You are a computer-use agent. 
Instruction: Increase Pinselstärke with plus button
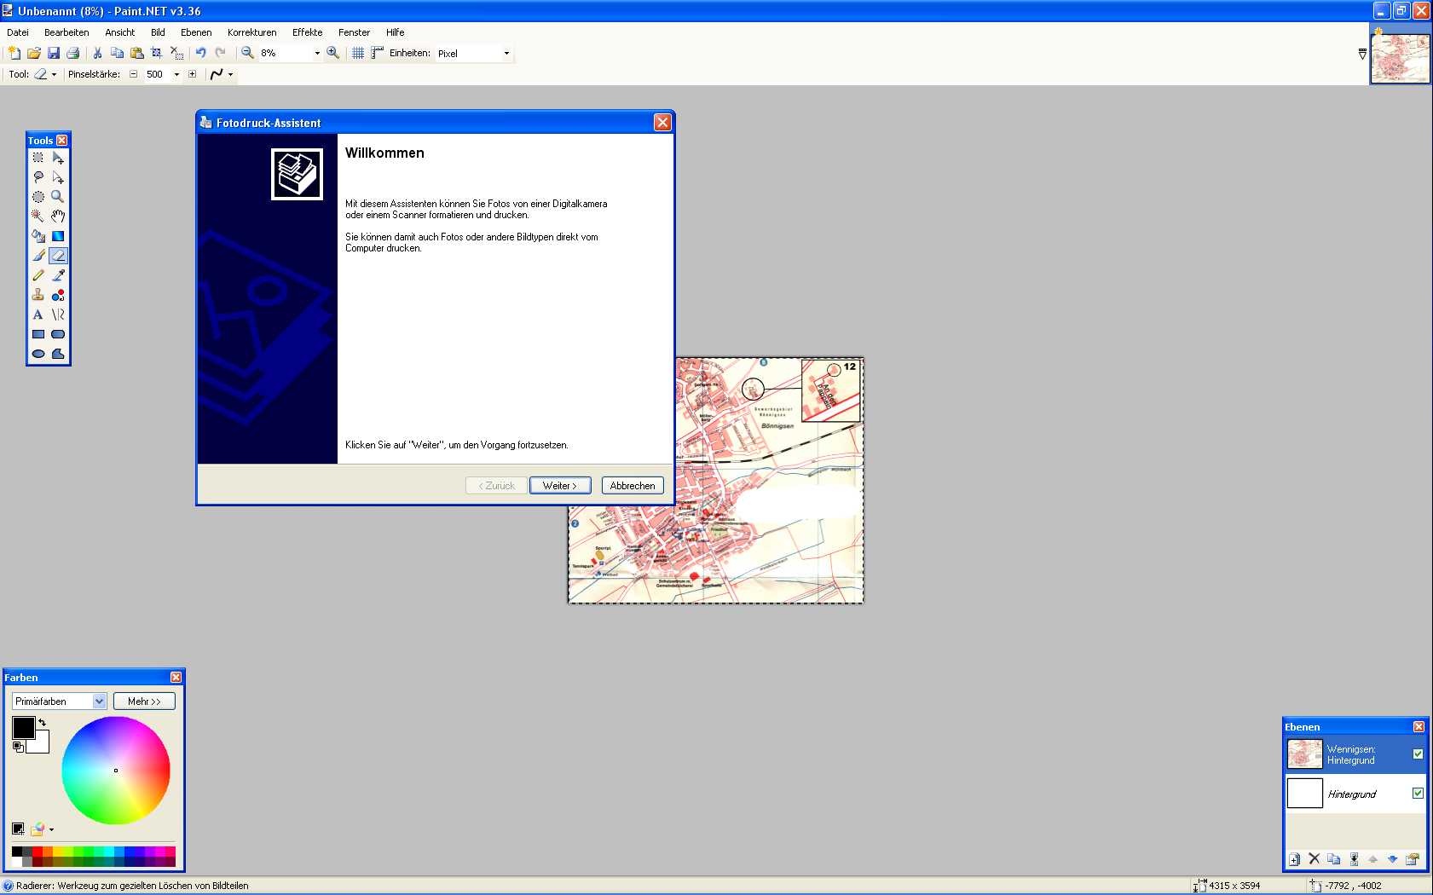pyautogui.click(x=193, y=74)
